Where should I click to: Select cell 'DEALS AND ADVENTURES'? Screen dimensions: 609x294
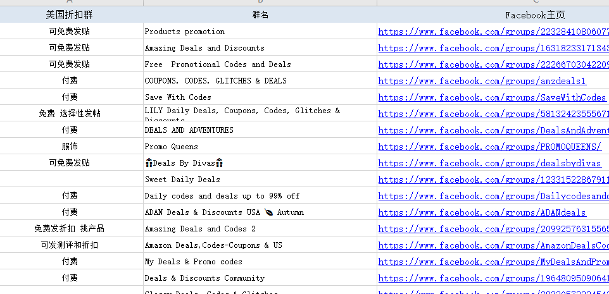tap(260, 130)
